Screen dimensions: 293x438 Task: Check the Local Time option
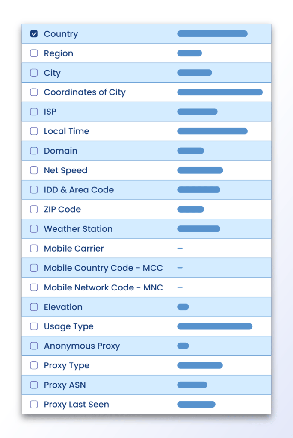click(x=34, y=131)
